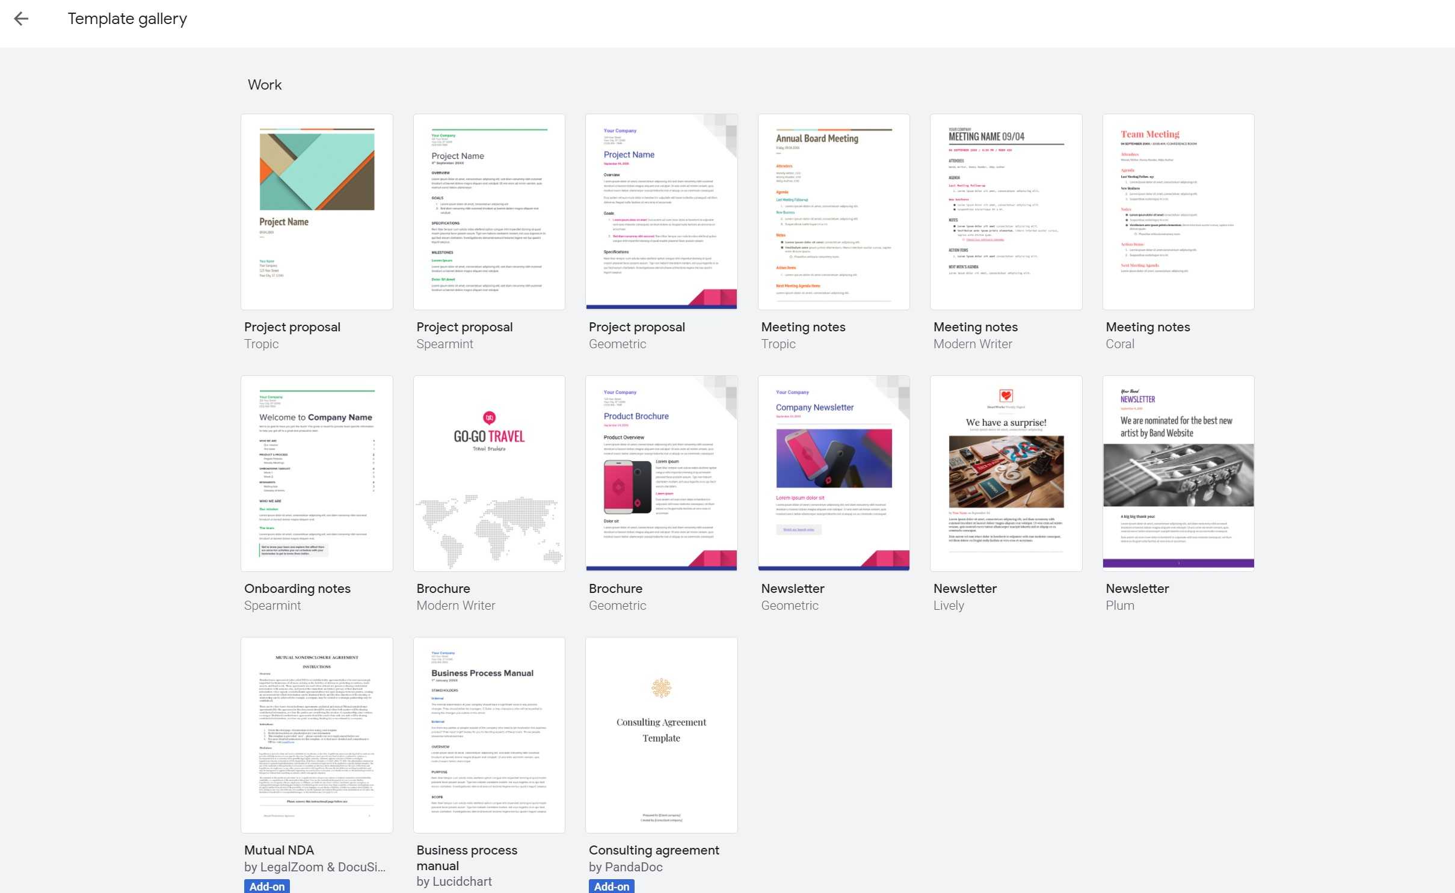Viewport: 1455px width, 893px height.
Task: Click the Consulting agreement Add-on button
Action: click(610, 886)
